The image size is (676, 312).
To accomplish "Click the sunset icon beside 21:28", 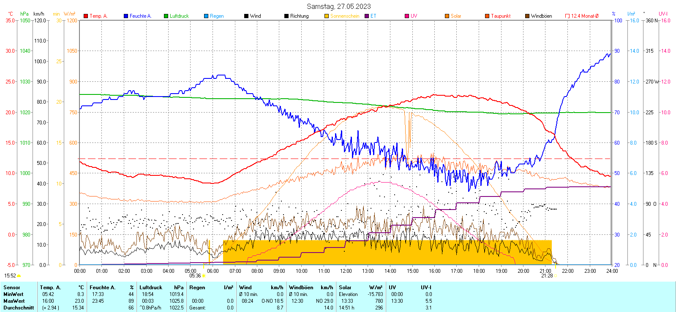I will (x=556, y=276).
